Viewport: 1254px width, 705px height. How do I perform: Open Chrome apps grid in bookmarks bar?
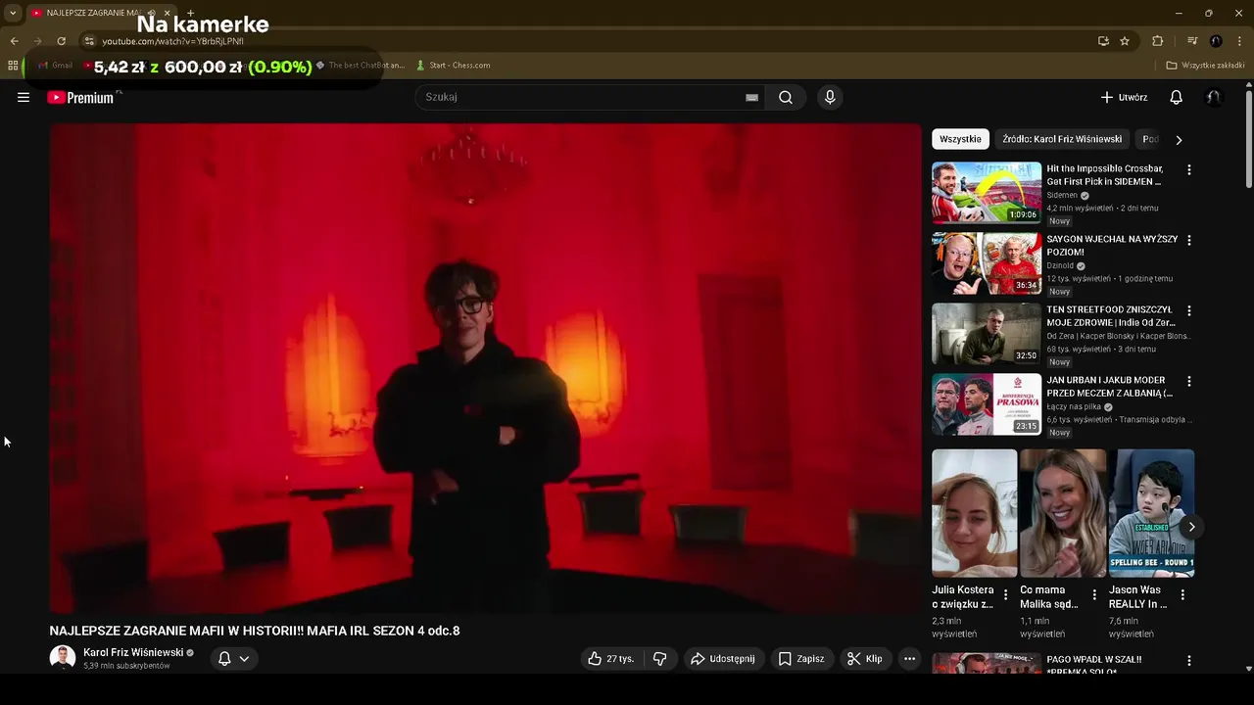[13, 66]
